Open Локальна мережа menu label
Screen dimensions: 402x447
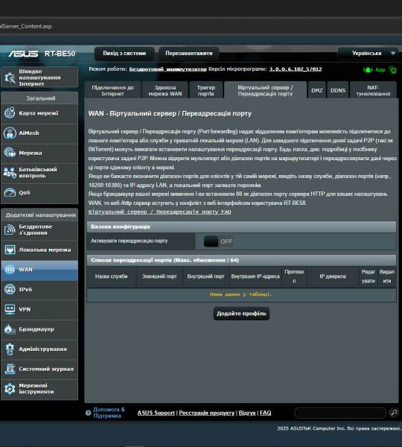(45, 250)
